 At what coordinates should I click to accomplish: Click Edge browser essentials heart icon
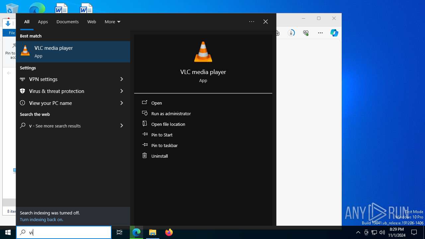(x=306, y=33)
